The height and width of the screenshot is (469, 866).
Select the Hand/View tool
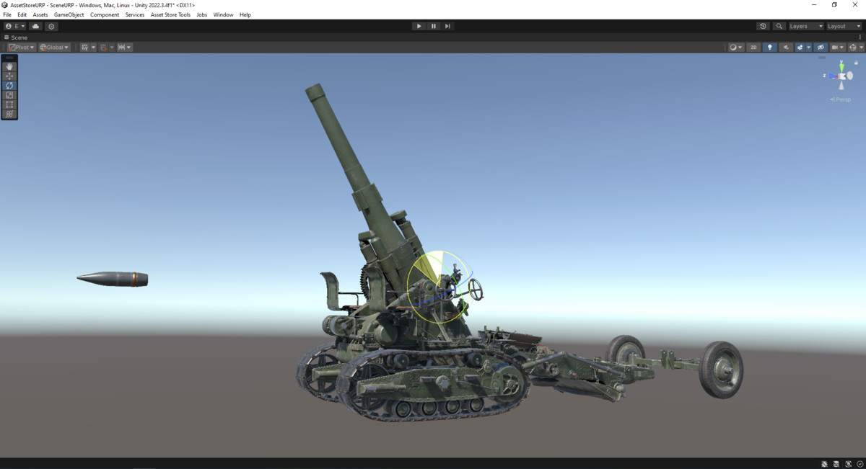coord(9,66)
